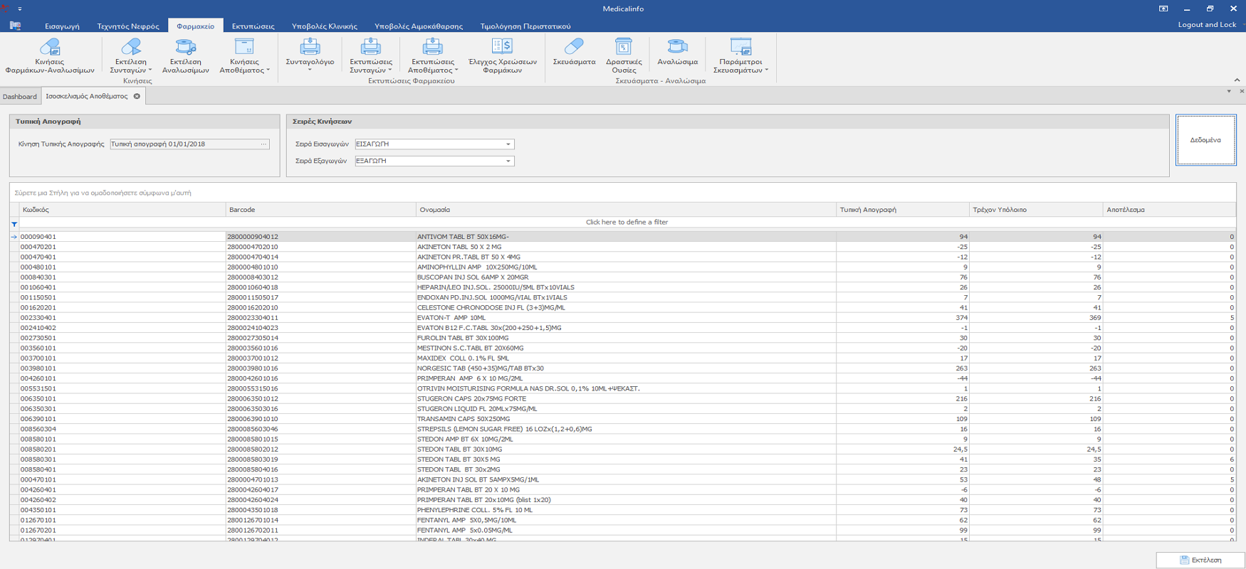Expand the Σειρά Εξαγωγών dropdown
The height and width of the screenshot is (569, 1246).
[x=508, y=161]
